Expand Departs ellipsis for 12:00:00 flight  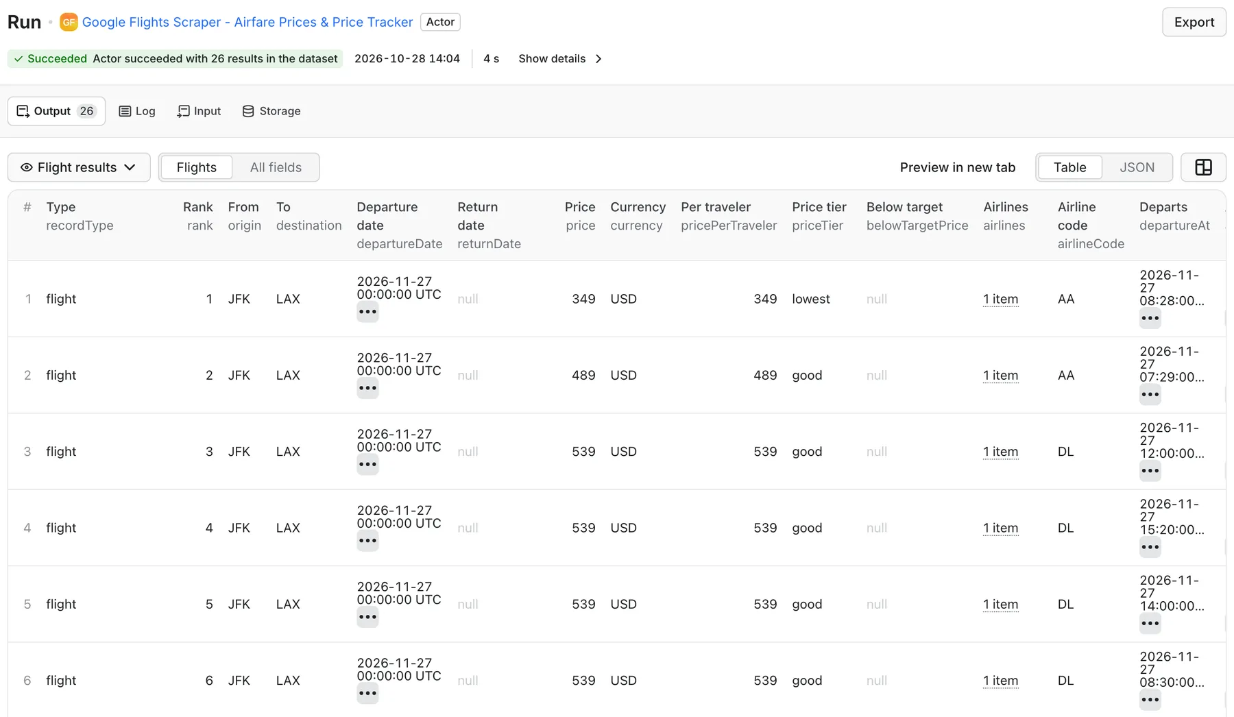tap(1150, 471)
